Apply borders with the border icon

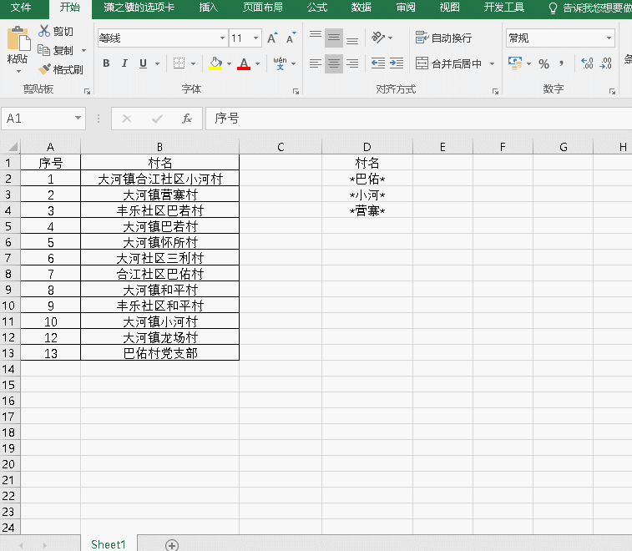click(179, 63)
